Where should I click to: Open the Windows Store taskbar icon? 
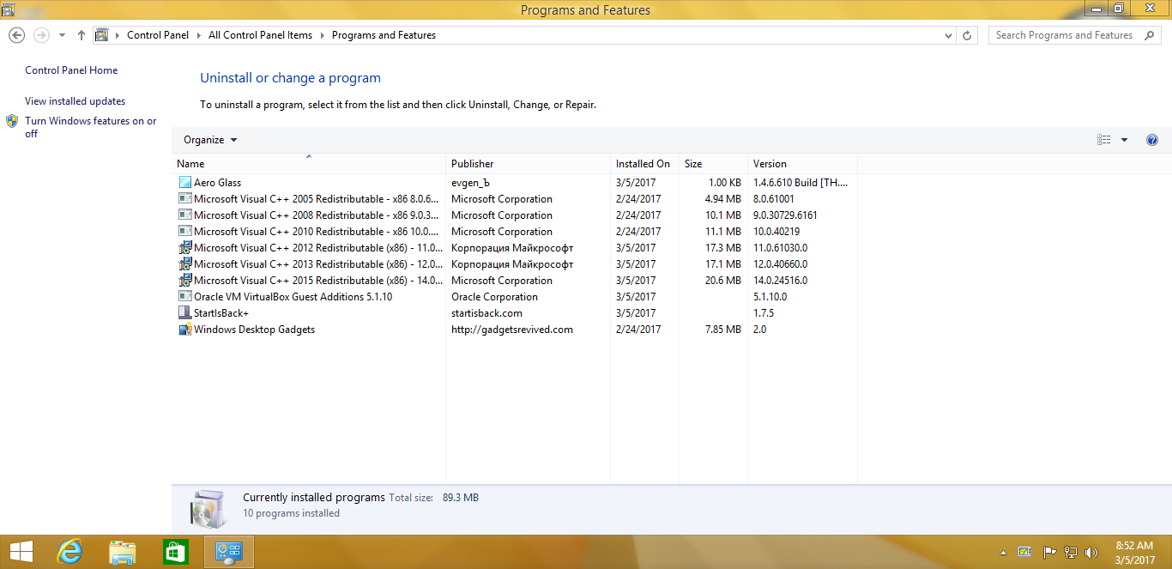pos(175,552)
